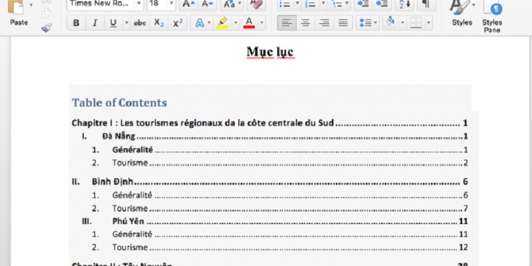Click the 'Tourisme' entry pointing to page 12

(280, 247)
